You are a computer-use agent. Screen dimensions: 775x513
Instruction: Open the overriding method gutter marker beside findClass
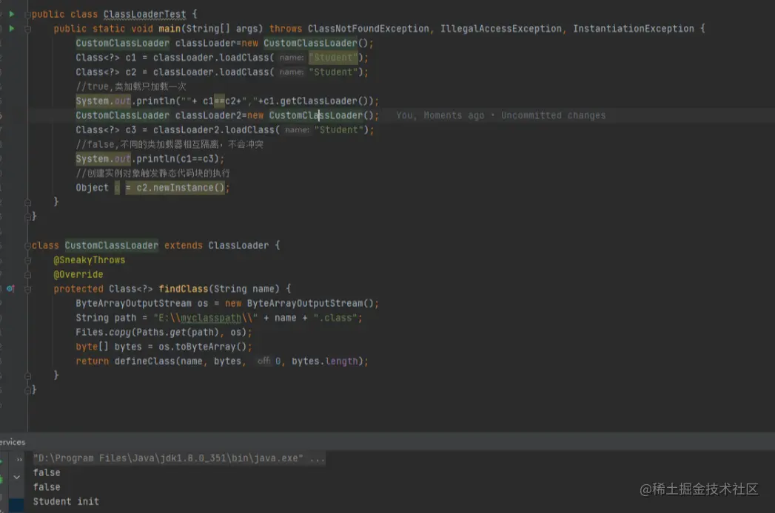click(10, 289)
